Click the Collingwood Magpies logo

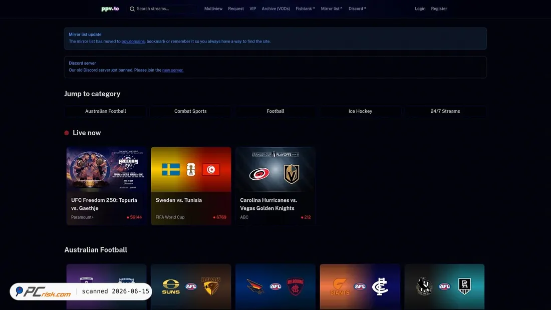(424, 286)
